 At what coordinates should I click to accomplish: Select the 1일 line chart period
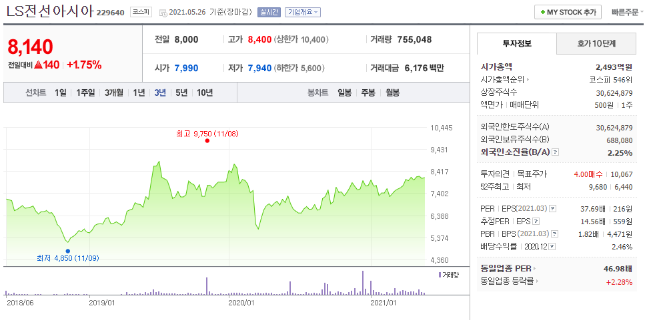click(x=61, y=93)
